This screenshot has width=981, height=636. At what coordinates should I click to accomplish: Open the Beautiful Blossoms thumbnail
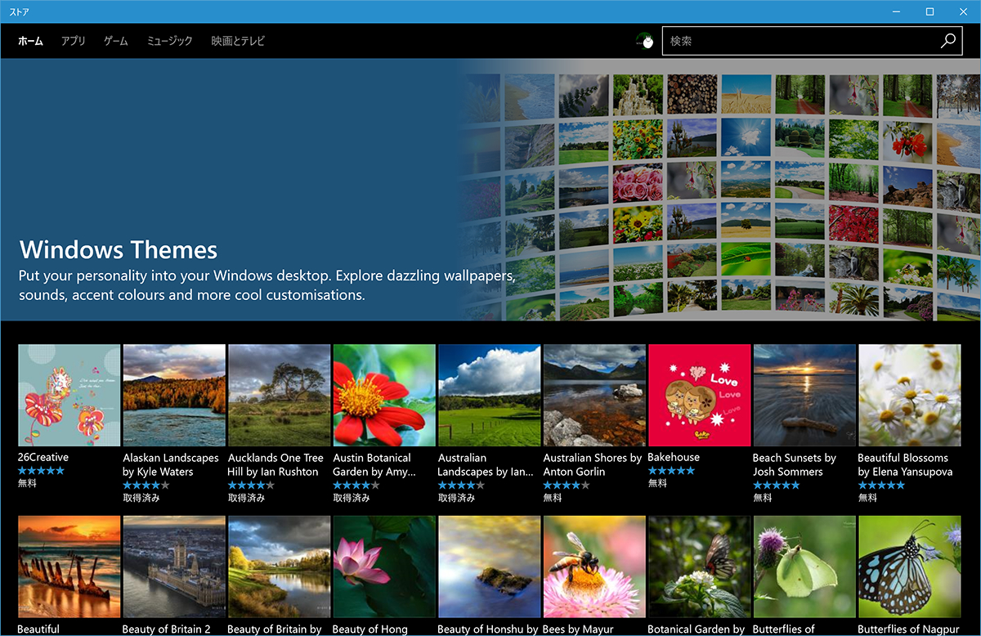coord(910,395)
